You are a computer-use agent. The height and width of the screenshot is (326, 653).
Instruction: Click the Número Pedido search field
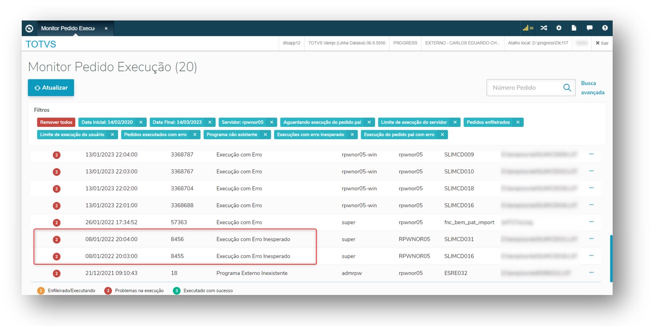[523, 88]
